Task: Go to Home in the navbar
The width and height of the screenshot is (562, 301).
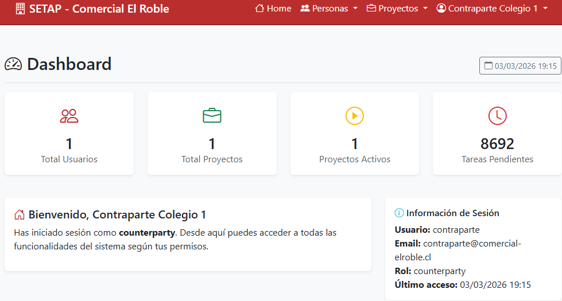Action: [x=273, y=9]
